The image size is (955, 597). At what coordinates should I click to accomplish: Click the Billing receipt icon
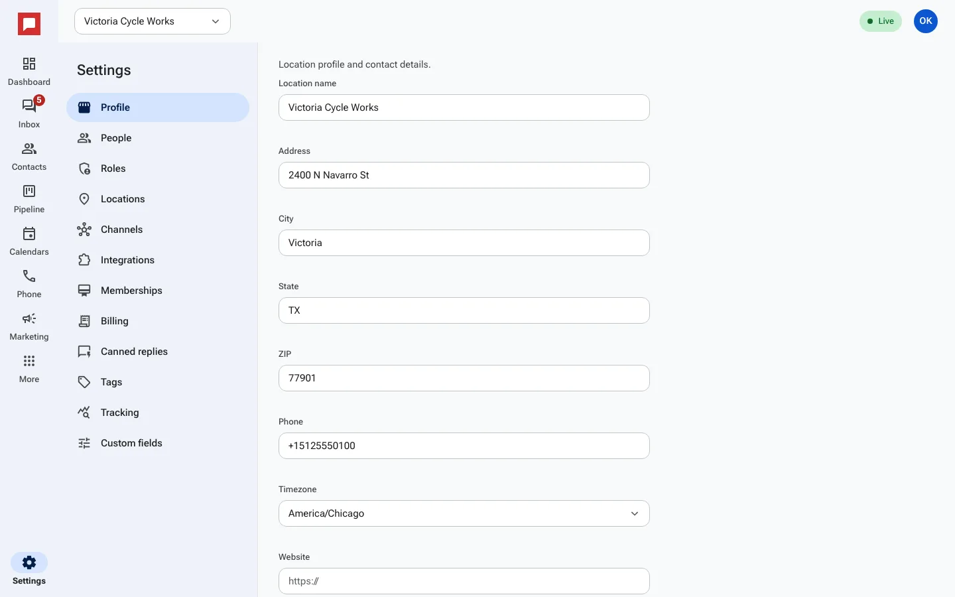pos(84,321)
